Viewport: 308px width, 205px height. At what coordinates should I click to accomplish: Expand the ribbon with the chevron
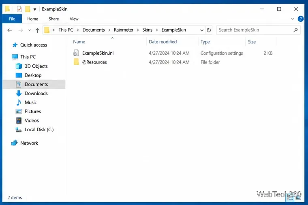[293, 19]
